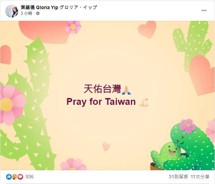Click the red Love heart reaction icon

[20, 177]
